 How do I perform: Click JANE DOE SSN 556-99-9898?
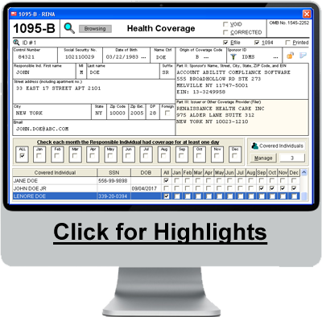coord(113,180)
